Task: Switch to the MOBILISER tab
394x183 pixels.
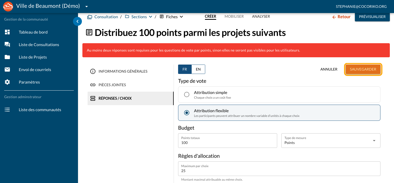Action: click(234, 16)
